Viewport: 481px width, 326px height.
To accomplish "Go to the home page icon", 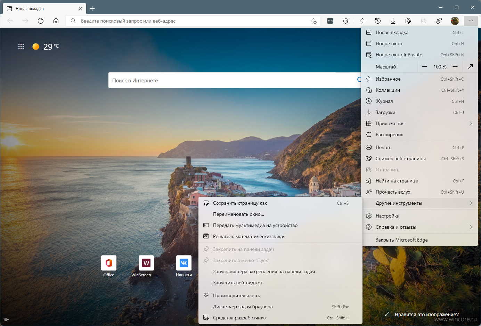I will click(x=56, y=21).
